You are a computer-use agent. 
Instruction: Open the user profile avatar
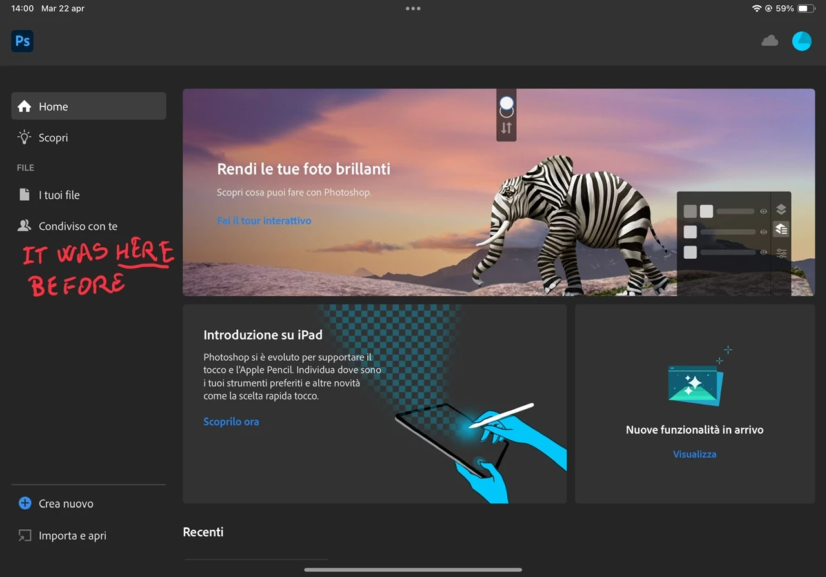[x=801, y=41]
